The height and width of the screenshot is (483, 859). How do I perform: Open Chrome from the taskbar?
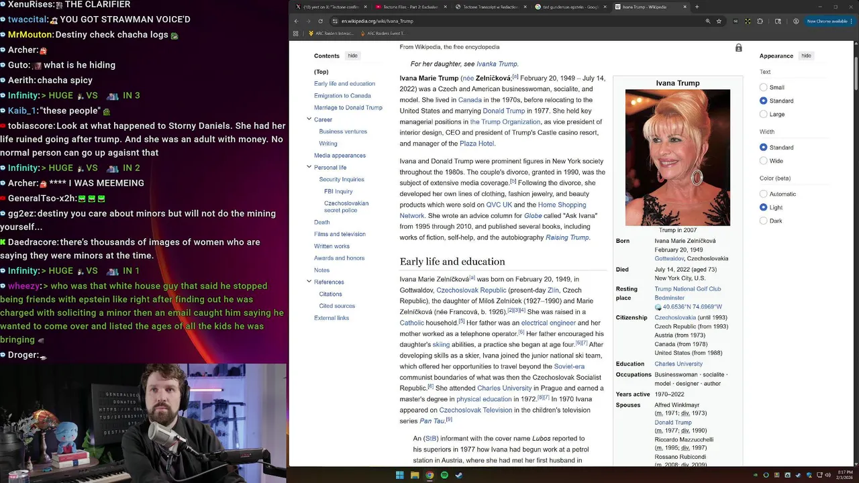429,475
